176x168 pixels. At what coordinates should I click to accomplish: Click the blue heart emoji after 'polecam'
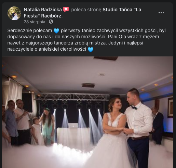pyautogui.click(x=56, y=31)
